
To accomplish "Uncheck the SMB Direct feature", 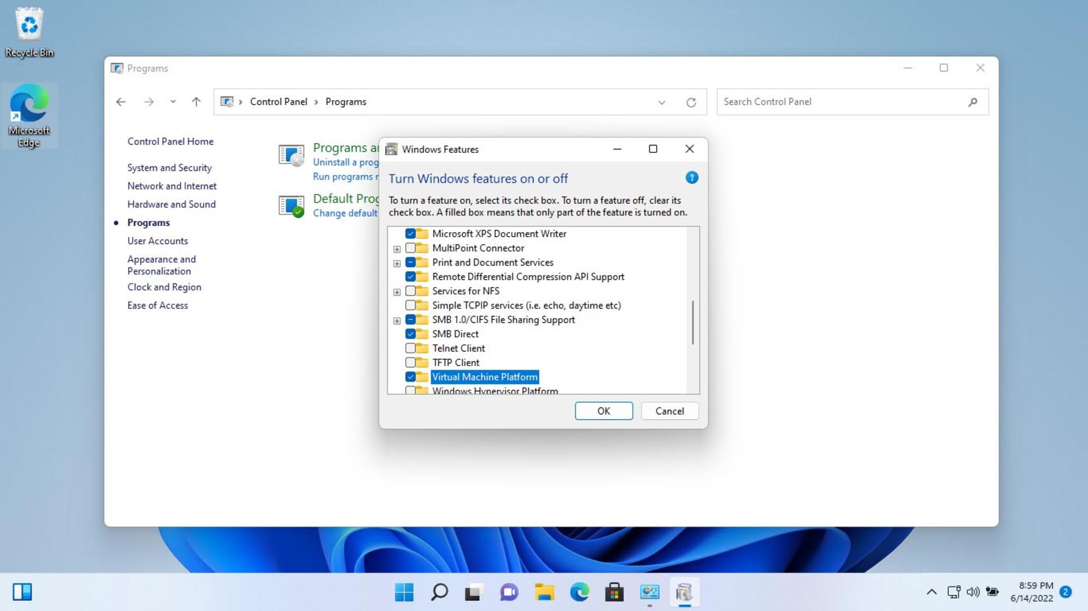I will [x=410, y=334].
